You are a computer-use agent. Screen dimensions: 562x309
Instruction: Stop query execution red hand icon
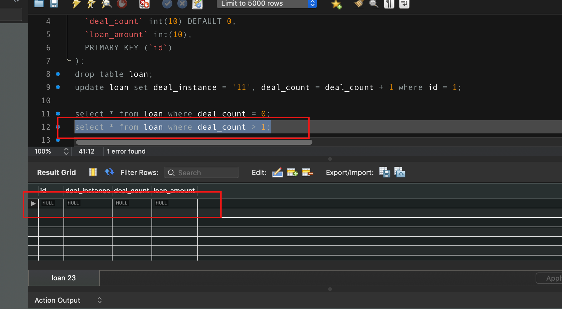point(122,4)
